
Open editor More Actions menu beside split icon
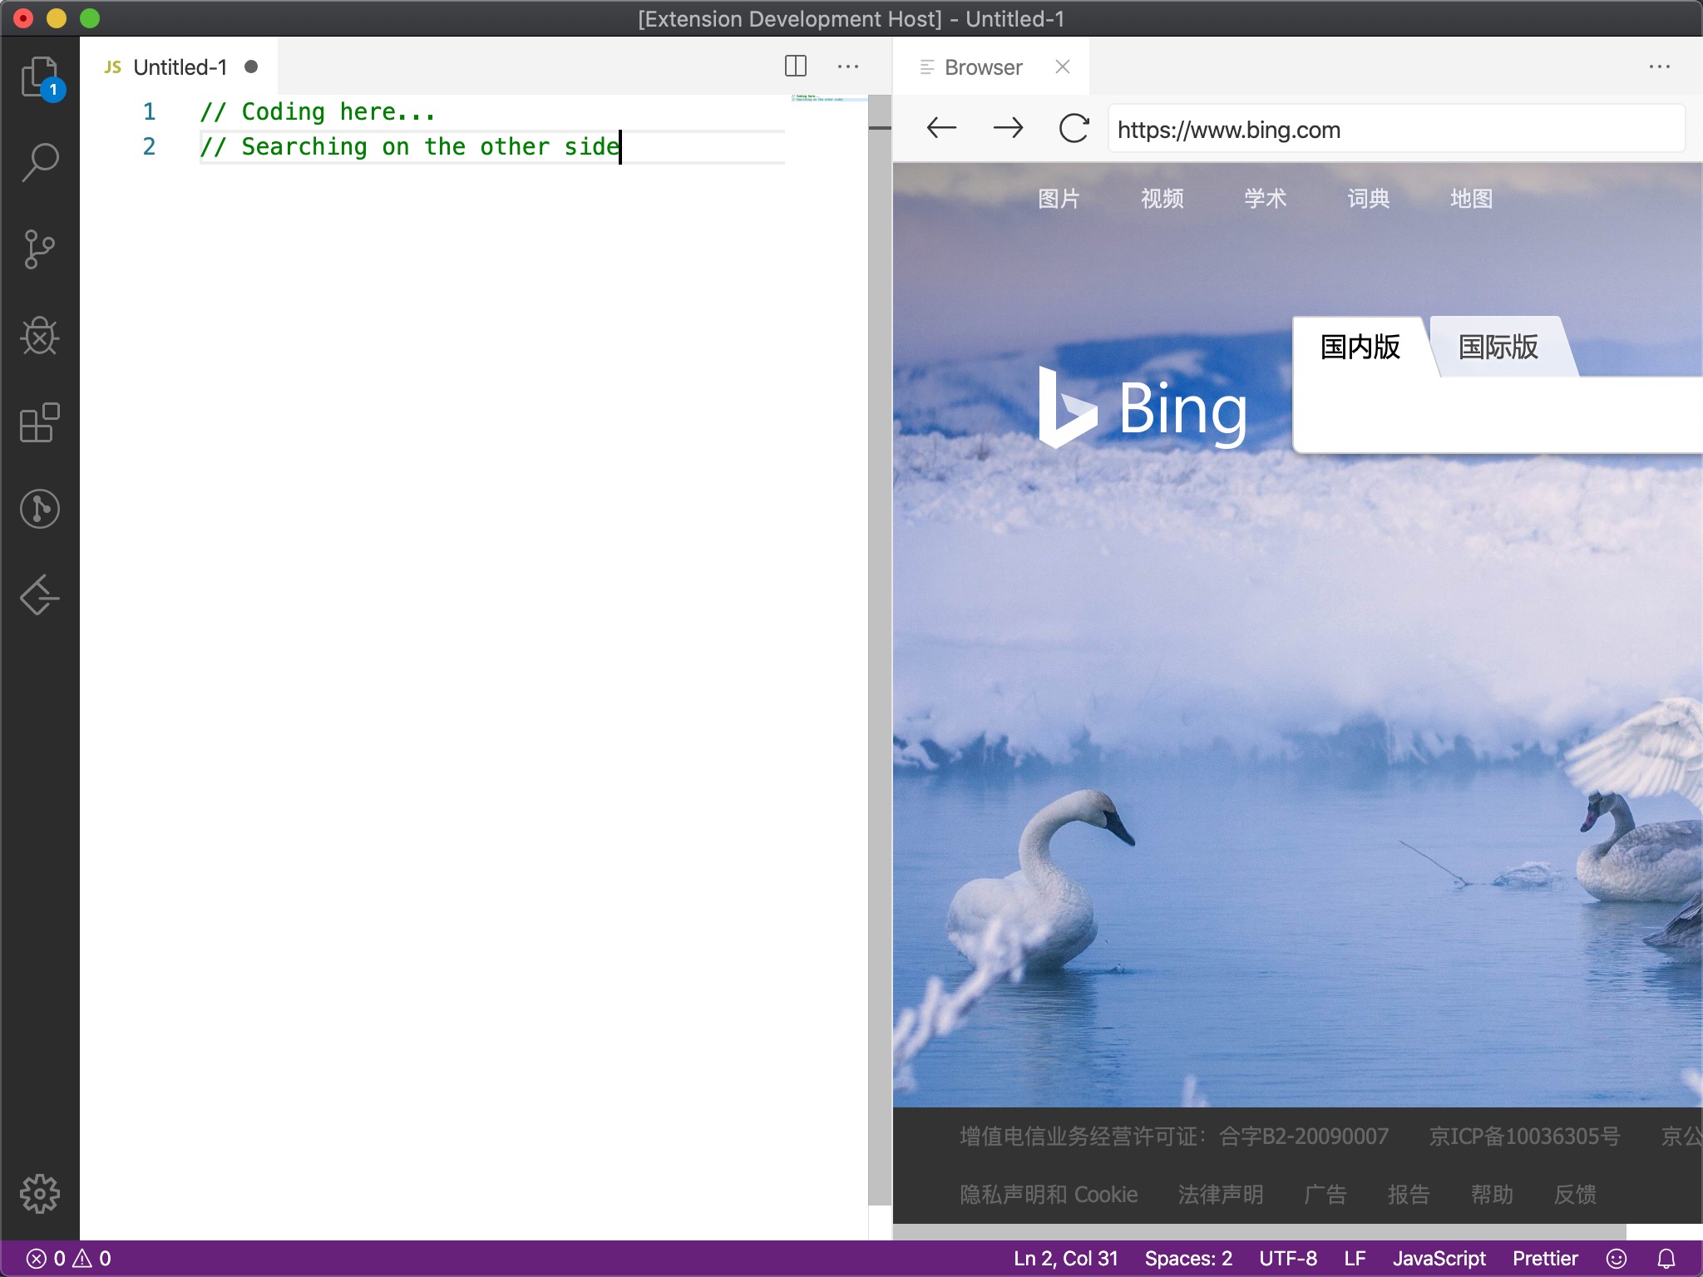[x=848, y=67]
